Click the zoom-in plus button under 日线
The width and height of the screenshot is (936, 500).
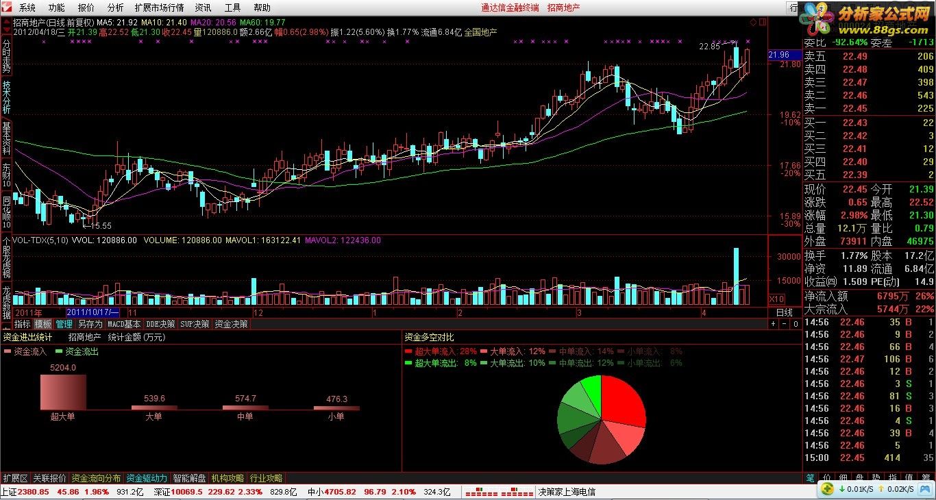coord(773,324)
